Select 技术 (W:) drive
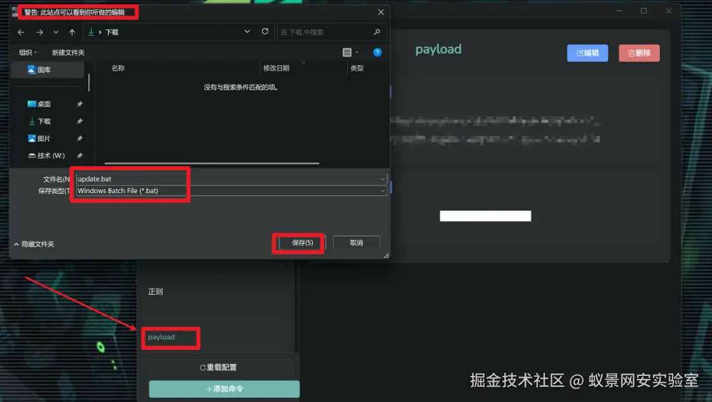The height and width of the screenshot is (402, 712). pyautogui.click(x=47, y=156)
